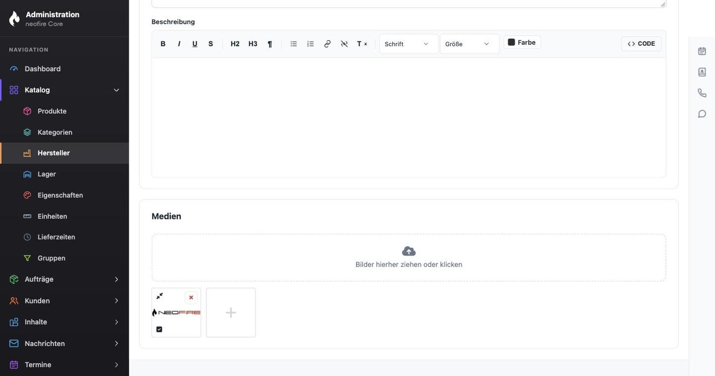Switch editor to CODE view

point(641,44)
